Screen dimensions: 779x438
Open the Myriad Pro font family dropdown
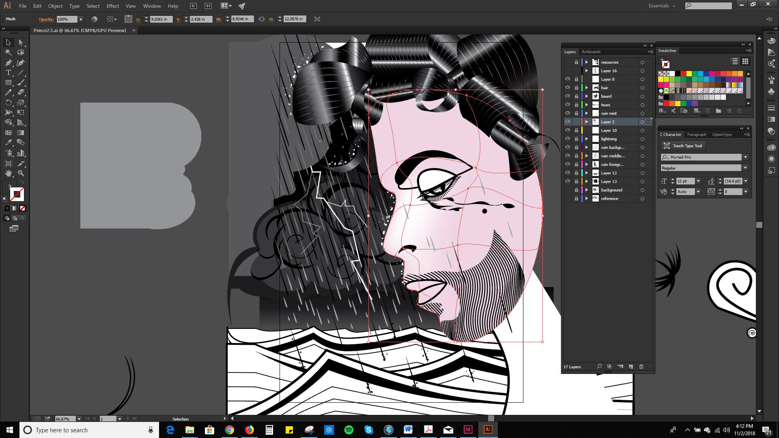(x=745, y=157)
